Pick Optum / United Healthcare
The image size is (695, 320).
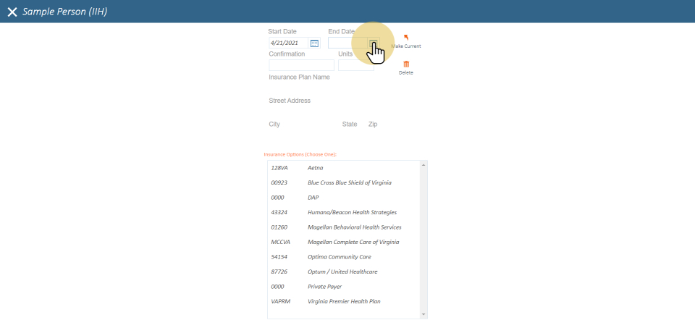[342, 271]
